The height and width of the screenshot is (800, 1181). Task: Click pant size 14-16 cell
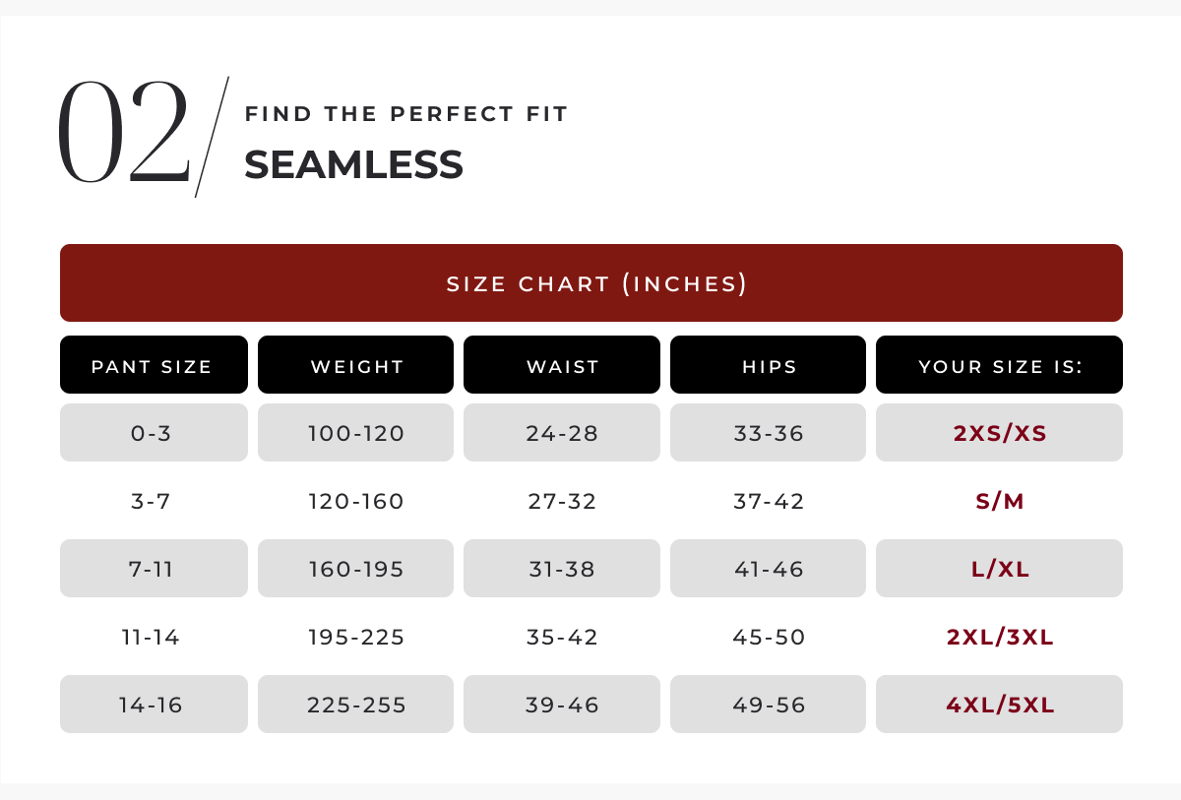(x=153, y=705)
